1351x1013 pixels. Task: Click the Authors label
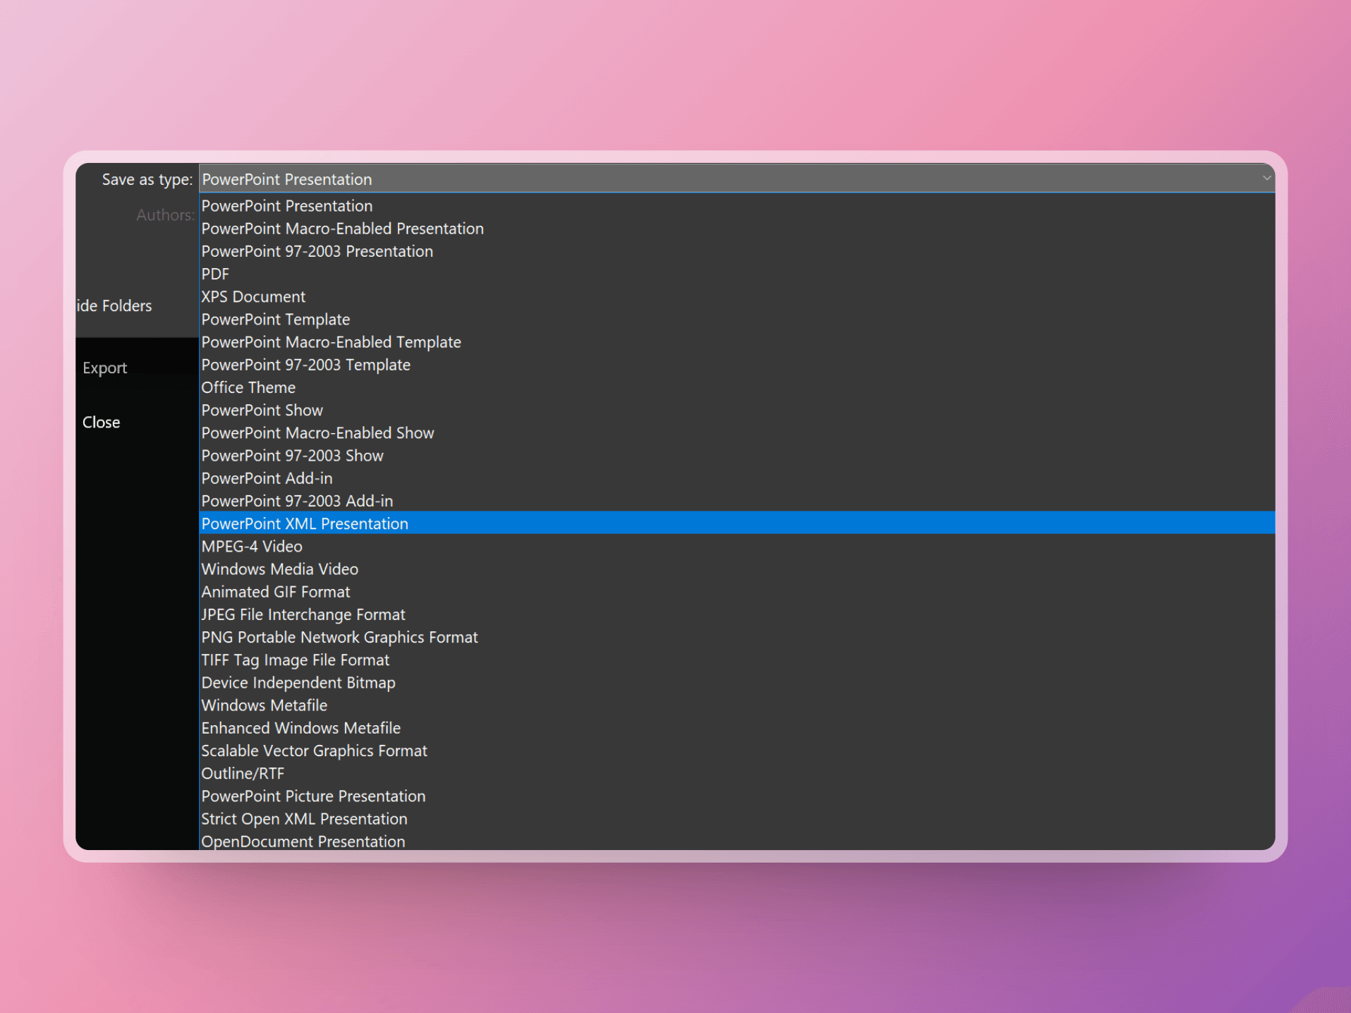tap(164, 215)
